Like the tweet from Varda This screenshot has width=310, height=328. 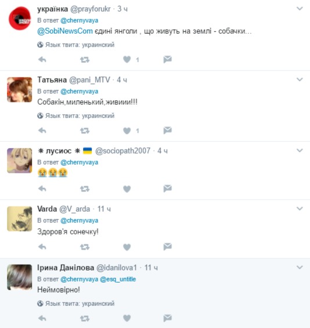[x=127, y=247]
